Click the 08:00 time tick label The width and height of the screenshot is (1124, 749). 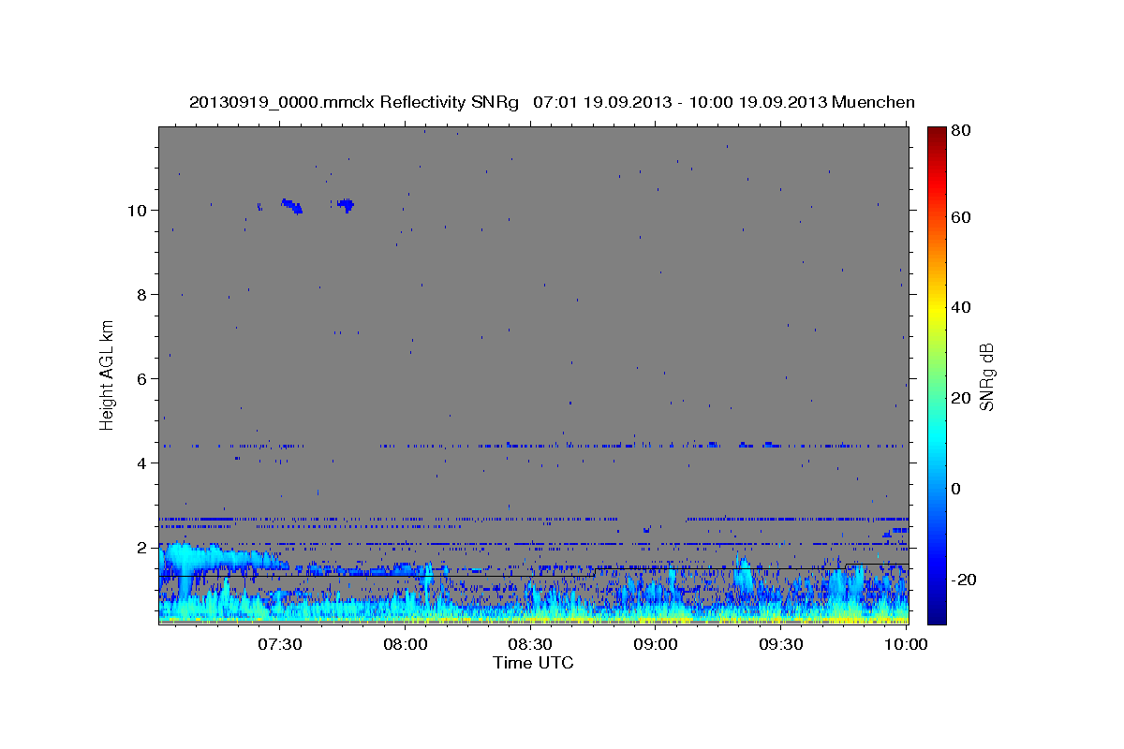pos(406,644)
